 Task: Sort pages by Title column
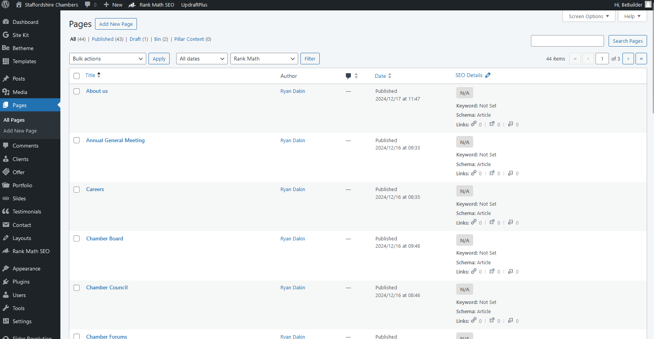tap(93, 75)
